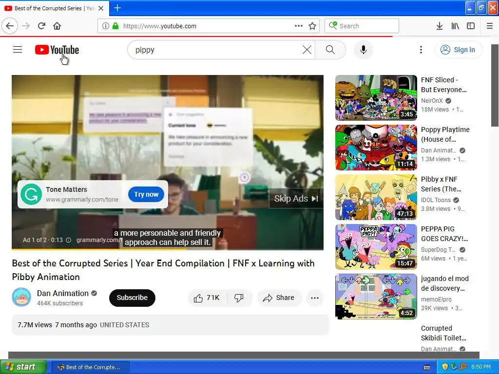Click the security shield tray icon
The image size is (499, 374).
[x=445, y=367]
